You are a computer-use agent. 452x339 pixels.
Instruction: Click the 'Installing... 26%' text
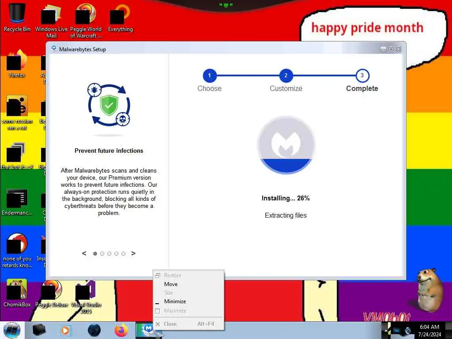pos(286,198)
